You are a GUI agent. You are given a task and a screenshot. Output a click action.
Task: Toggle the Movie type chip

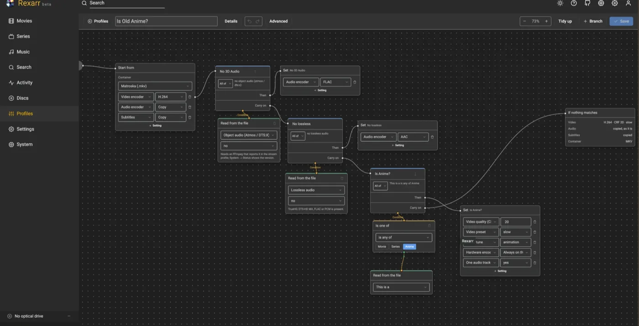[382, 247]
